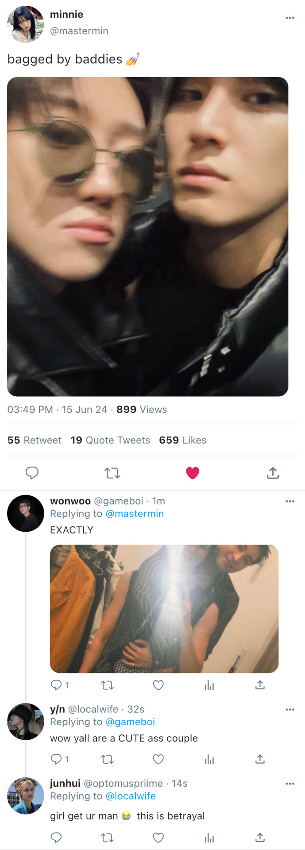Unlike minnie's tweet with red heart

(x=193, y=473)
